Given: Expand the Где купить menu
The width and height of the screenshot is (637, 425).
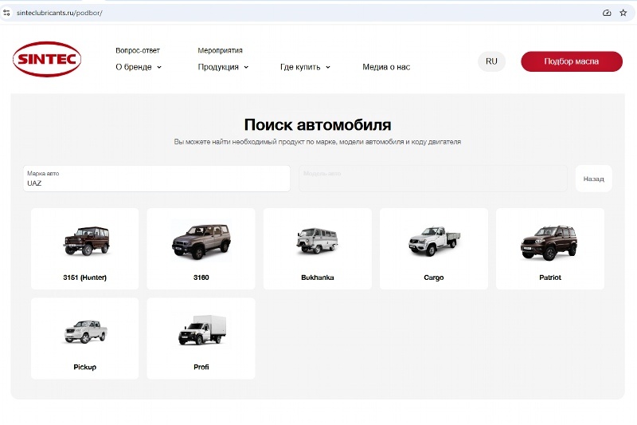Looking at the screenshot, I should [x=305, y=67].
